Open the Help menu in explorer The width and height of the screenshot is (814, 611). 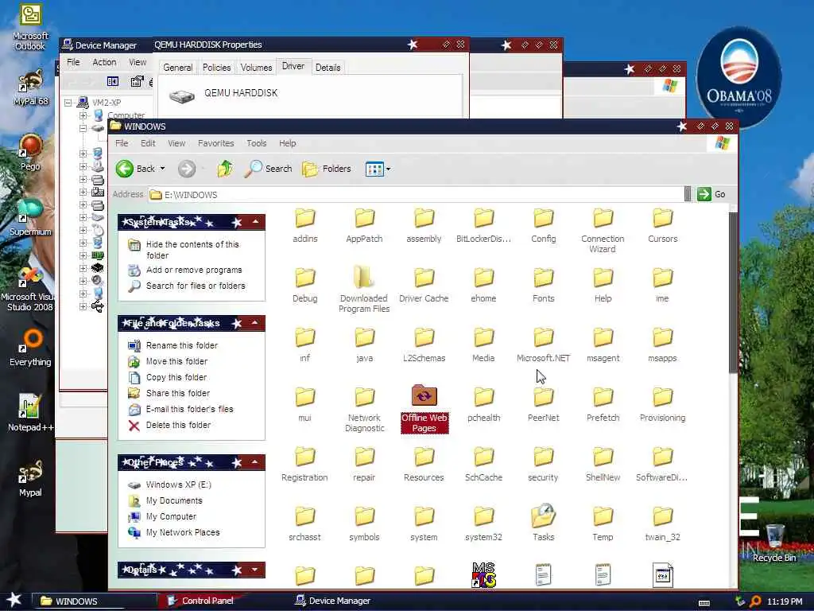coord(287,143)
